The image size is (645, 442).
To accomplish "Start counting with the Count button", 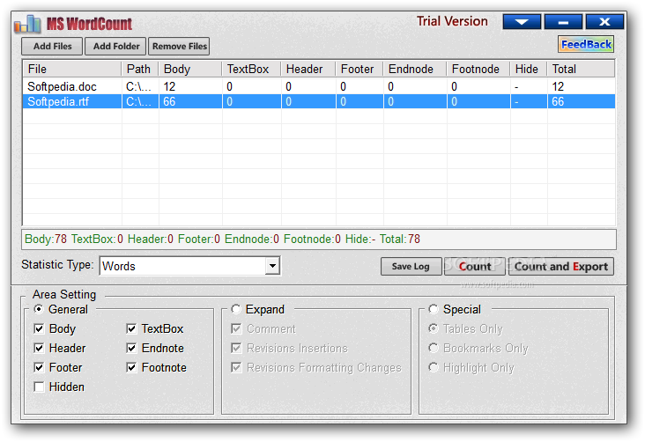I will tap(475, 267).
